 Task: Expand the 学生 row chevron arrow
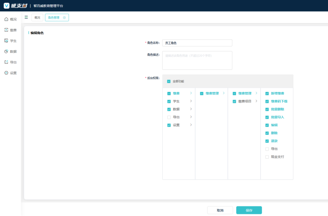coord(191,101)
